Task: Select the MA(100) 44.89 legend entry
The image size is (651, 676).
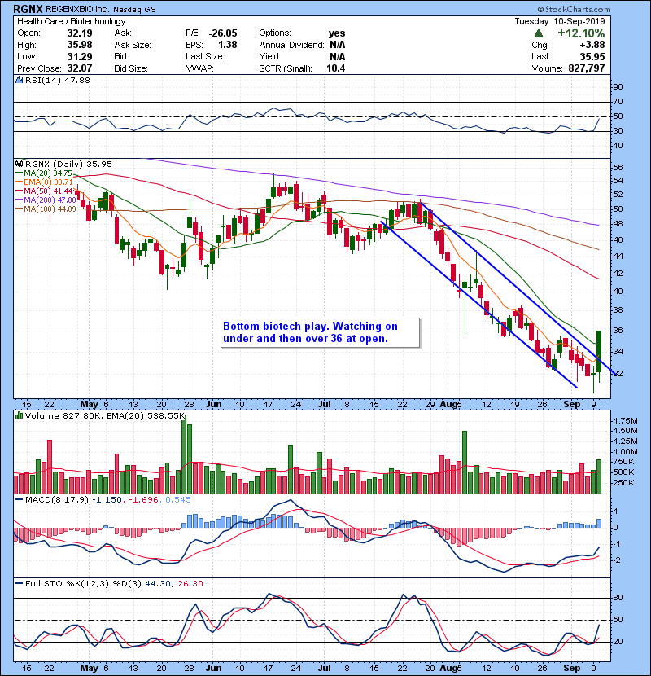Action: [46, 209]
